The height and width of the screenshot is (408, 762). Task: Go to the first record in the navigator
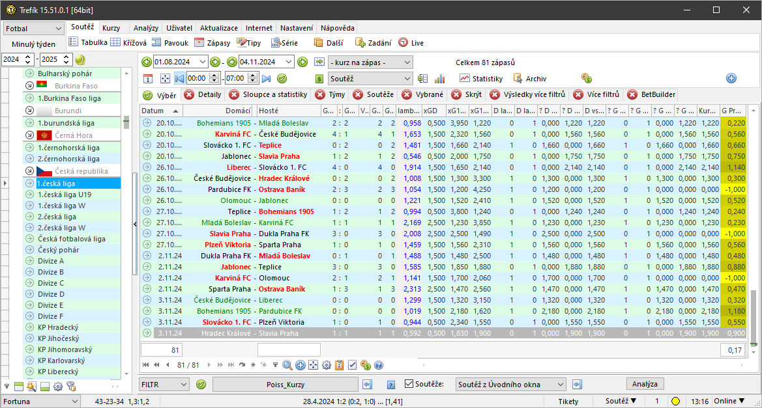pyautogui.click(x=146, y=365)
